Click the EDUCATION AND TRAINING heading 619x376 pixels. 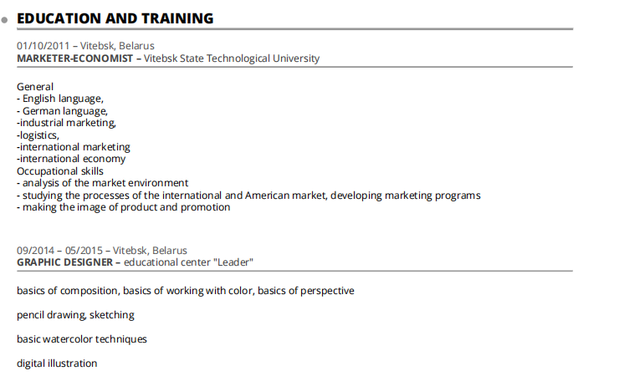tap(115, 18)
